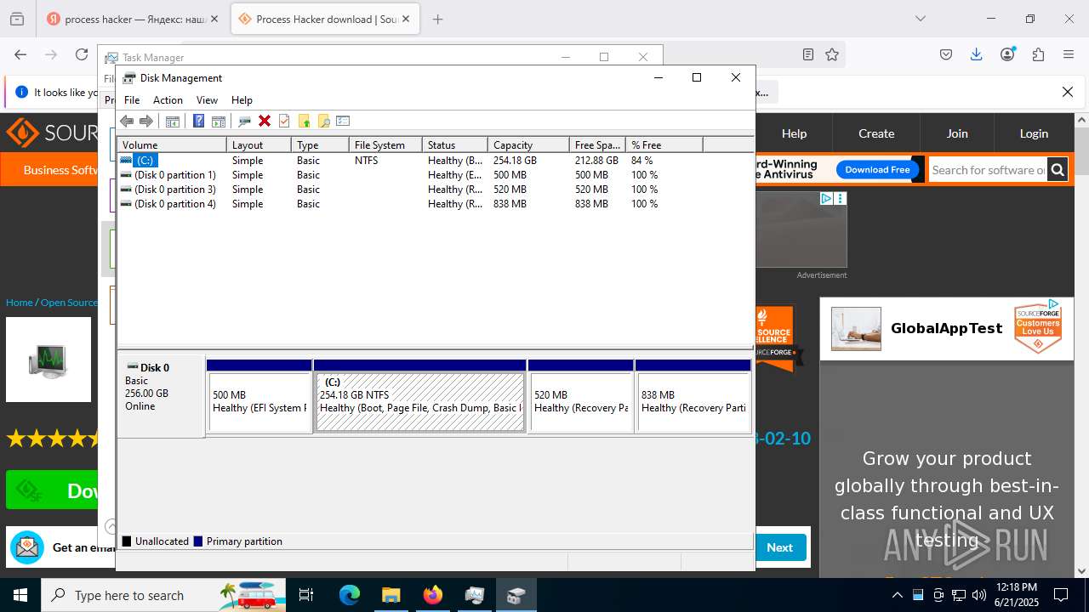Sort by the File System column header
Viewport: 1089px width, 612px height.
[x=385, y=145]
